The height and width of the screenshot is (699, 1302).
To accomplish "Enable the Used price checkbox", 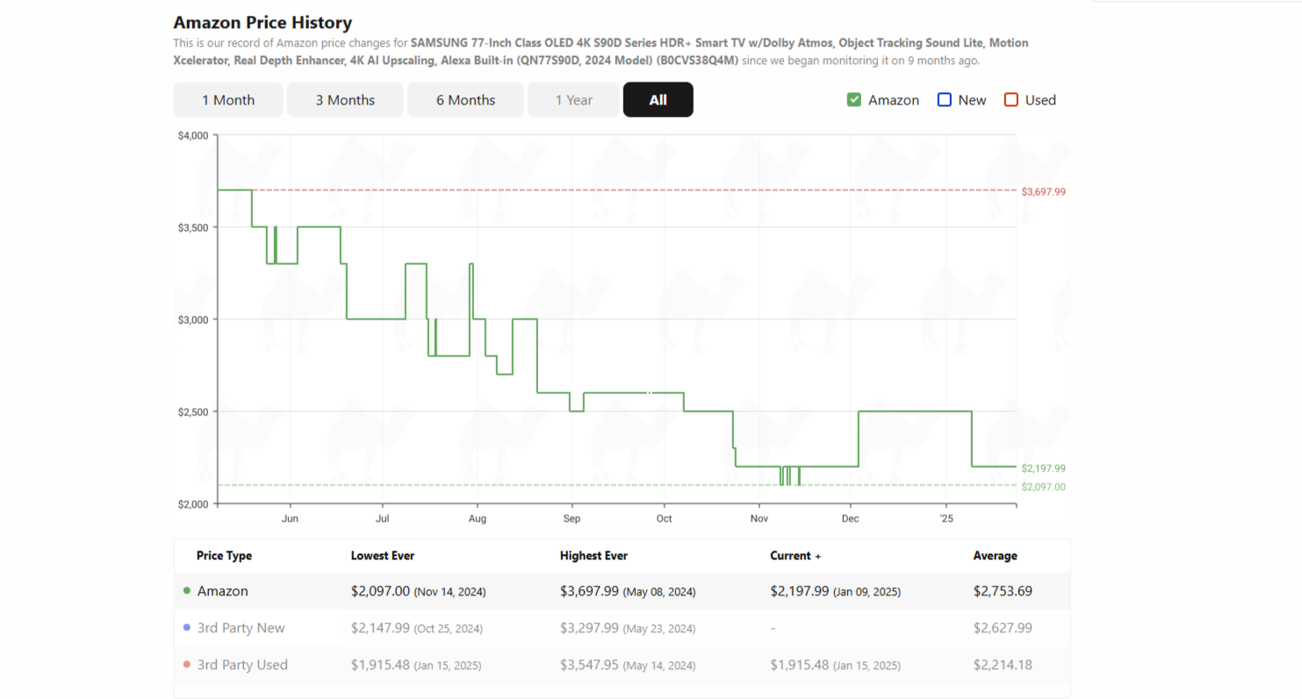I will (1011, 100).
